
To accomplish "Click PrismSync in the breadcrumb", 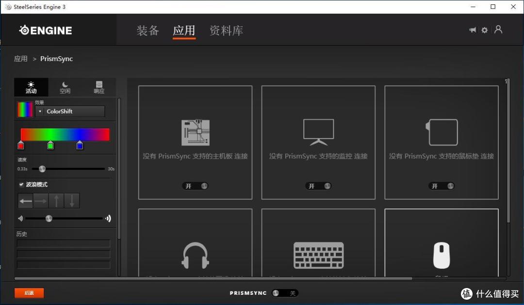I will pyautogui.click(x=56, y=59).
